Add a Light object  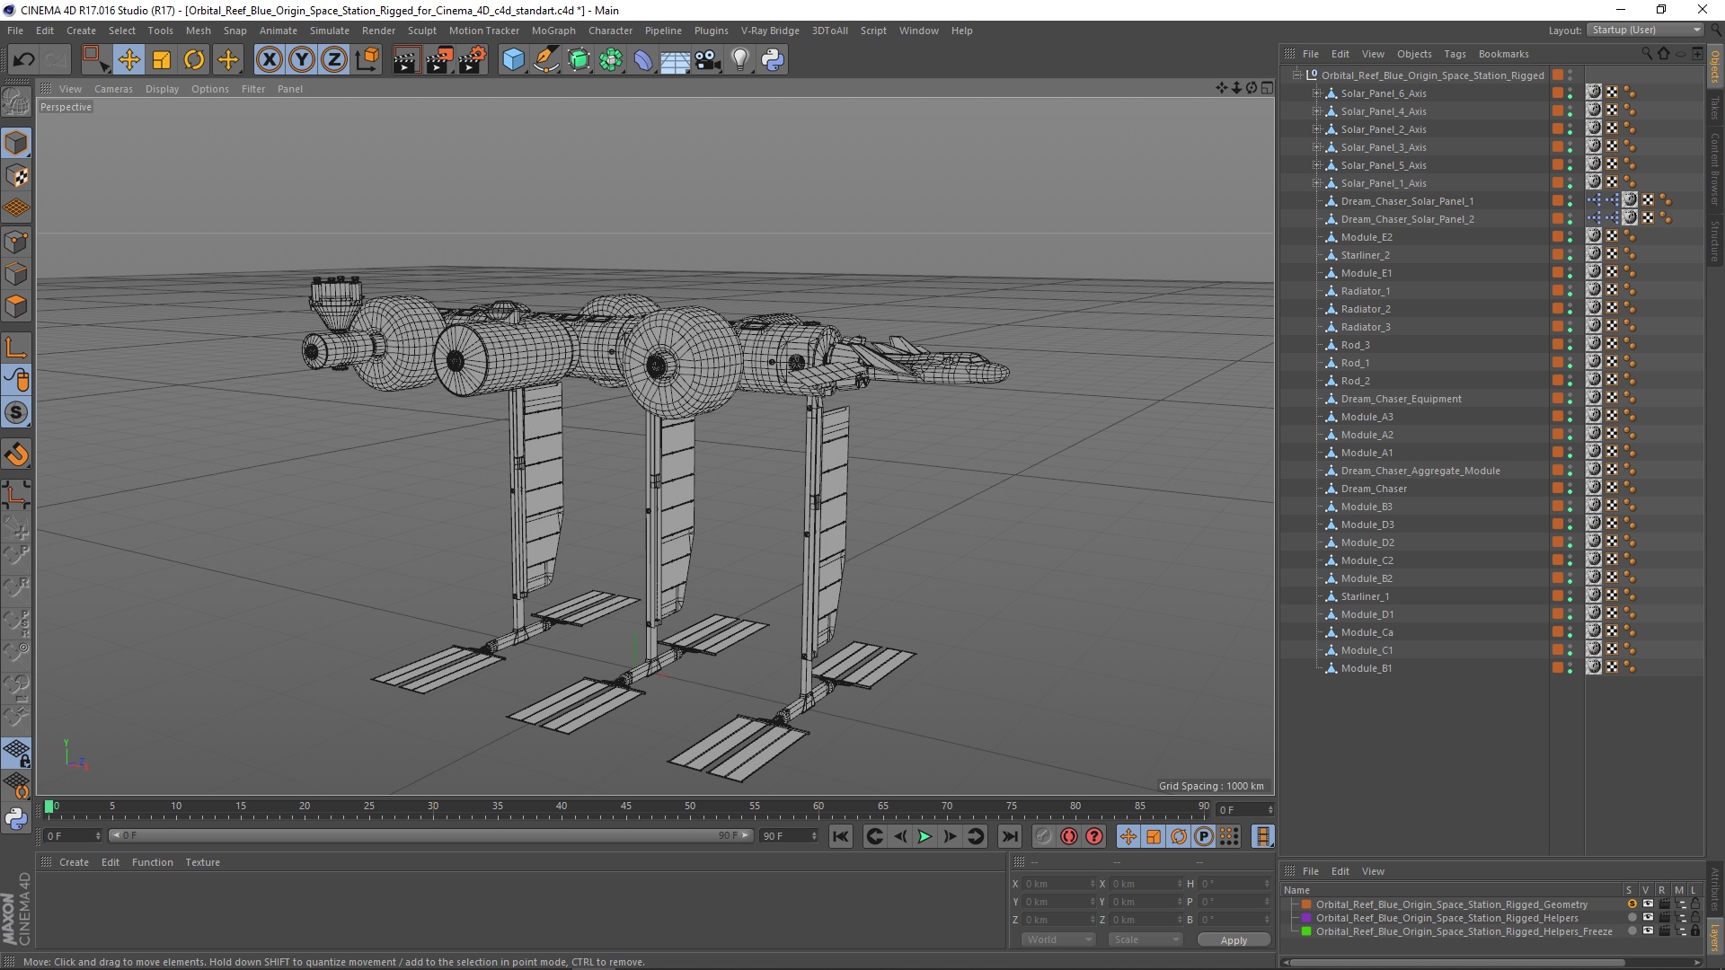[x=740, y=60]
